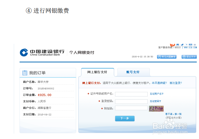Select payment date 2016-04-22
The height and width of the screenshot is (139, 199).
[x=44, y=115]
